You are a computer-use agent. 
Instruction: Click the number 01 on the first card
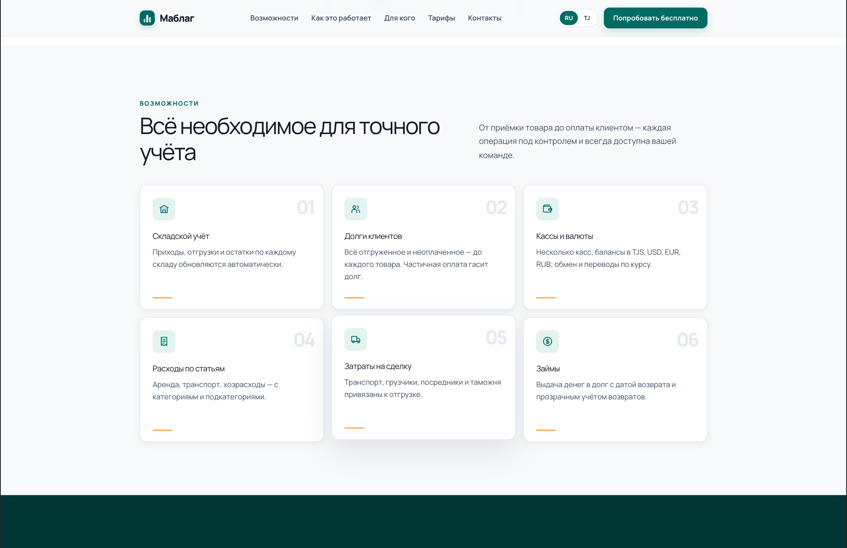point(306,207)
